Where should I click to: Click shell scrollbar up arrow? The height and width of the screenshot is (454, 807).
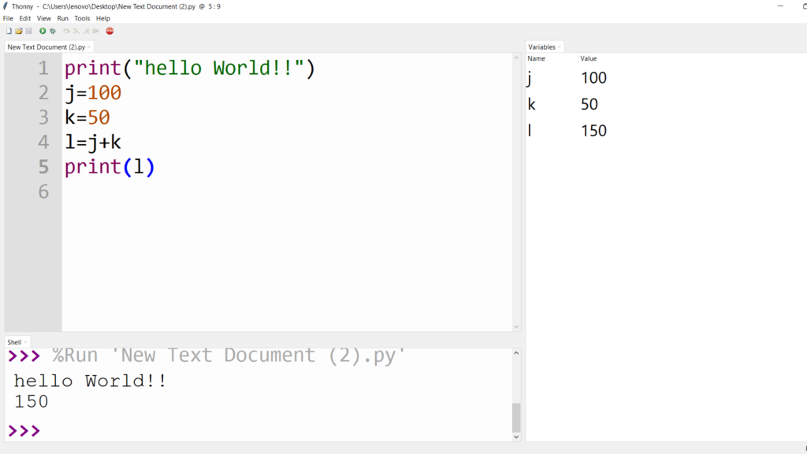pyautogui.click(x=516, y=353)
